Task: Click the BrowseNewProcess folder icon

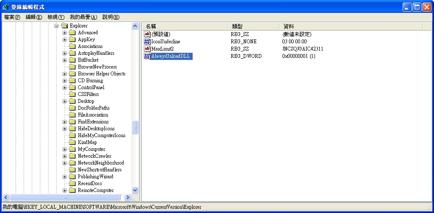Action: [x=72, y=67]
